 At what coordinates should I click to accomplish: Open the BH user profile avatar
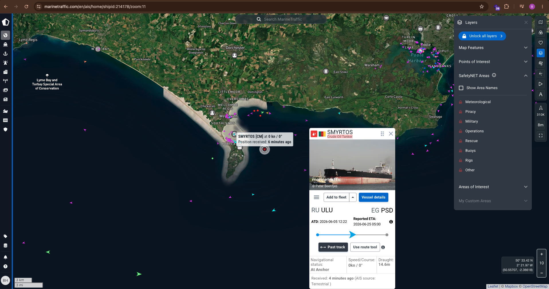pos(5,280)
